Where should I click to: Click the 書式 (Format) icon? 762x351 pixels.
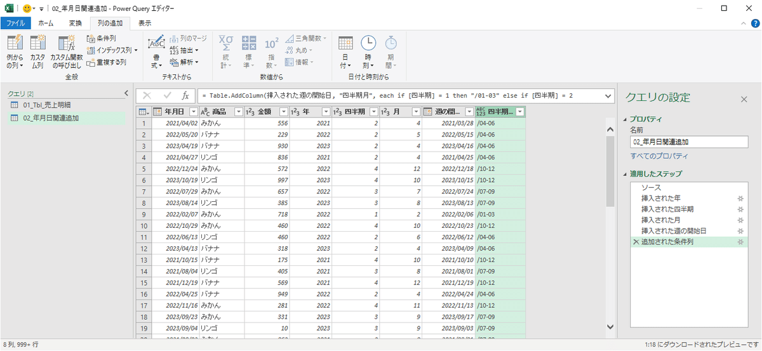156,43
